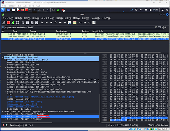
Task: Open the display filter history dropdown
Action: pos(162,27)
